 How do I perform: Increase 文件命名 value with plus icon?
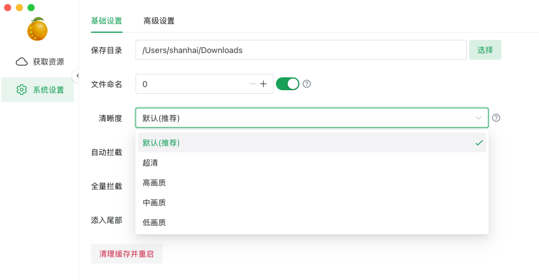pos(264,84)
